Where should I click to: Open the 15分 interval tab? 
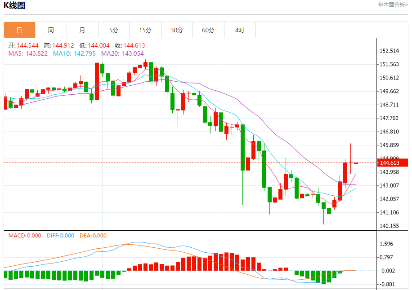145,30
